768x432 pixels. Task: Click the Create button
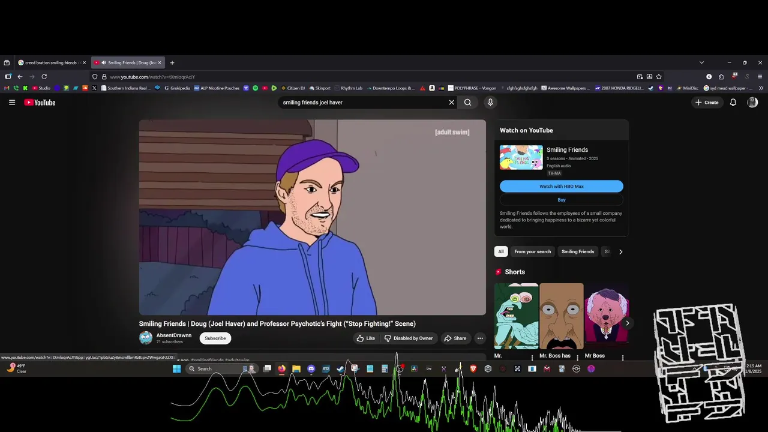[707, 103]
